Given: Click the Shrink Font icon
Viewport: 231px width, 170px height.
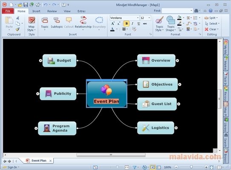Looking at the screenshot, I should click(x=119, y=23).
